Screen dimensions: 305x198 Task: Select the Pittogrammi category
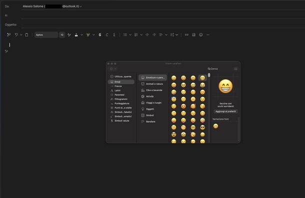(121, 99)
